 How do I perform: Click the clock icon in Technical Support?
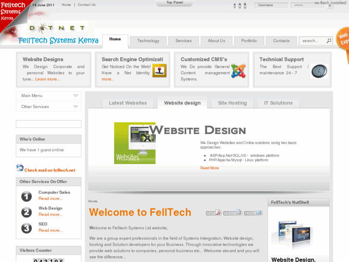click(x=319, y=71)
